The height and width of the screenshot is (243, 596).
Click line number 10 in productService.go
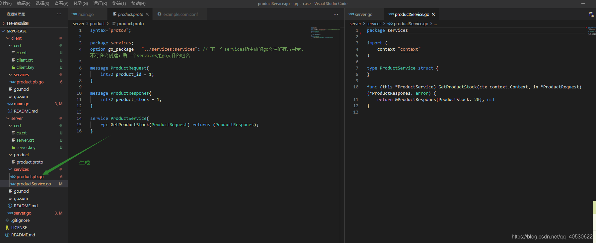pos(356,87)
